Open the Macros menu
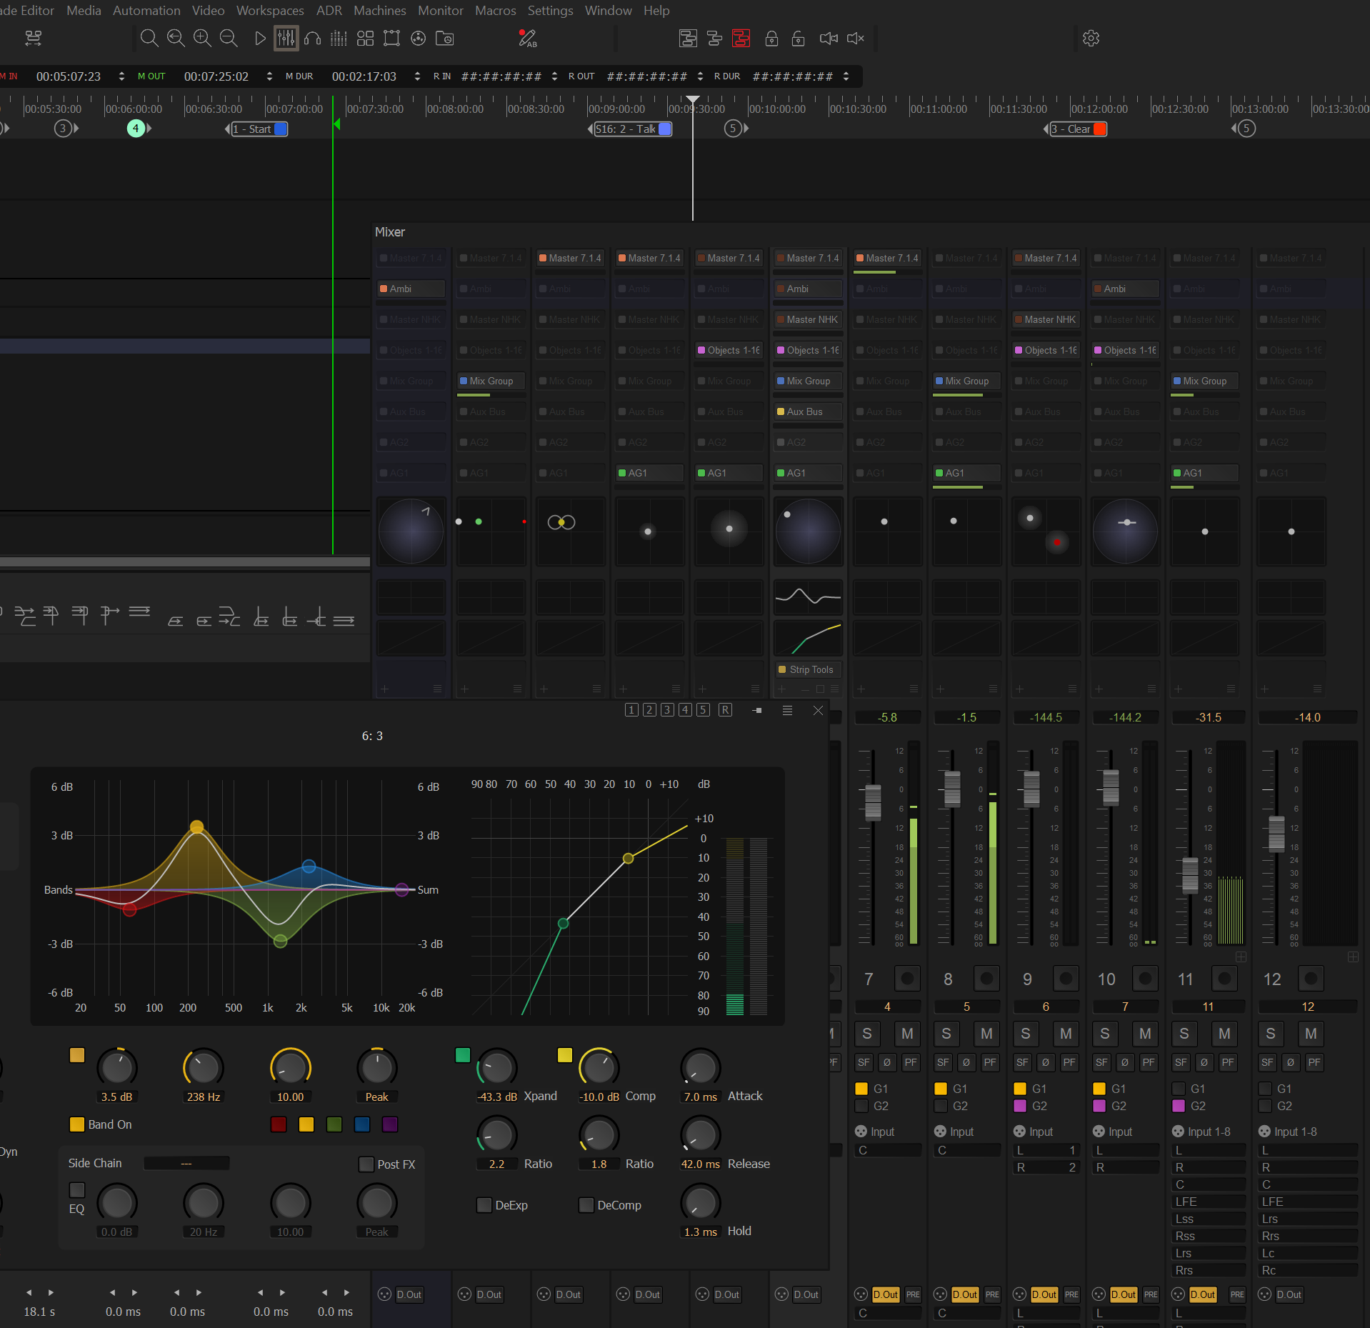The image size is (1370, 1328). pos(495,10)
